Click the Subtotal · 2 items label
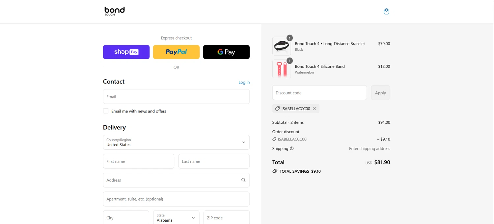This screenshot has height=224, width=494. (288, 122)
